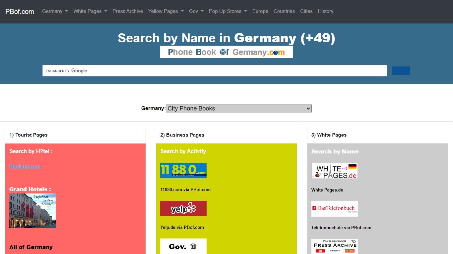Image resolution: width=453 pixels, height=254 pixels.
Task: Open the City Phone Books dropdown
Action: [239, 108]
